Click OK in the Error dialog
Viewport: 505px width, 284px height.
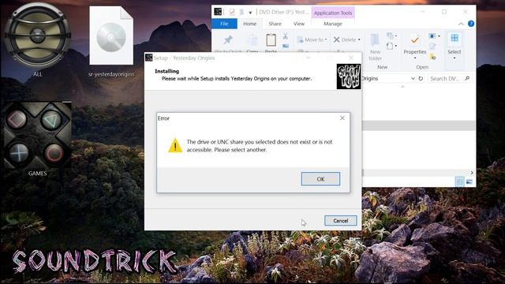pyautogui.click(x=320, y=179)
